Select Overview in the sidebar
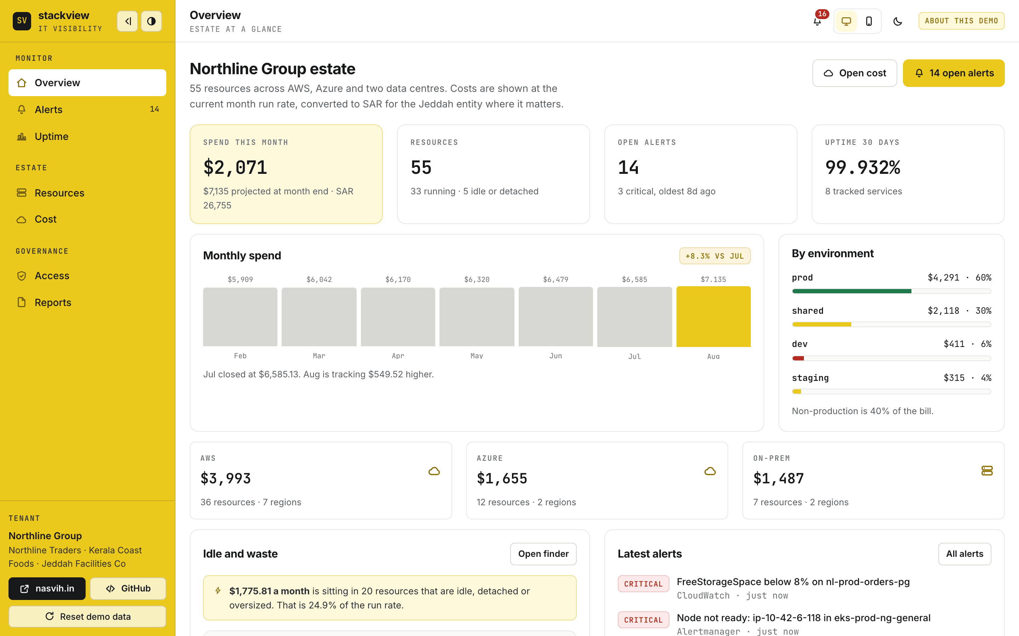Viewport: 1019px width, 636px height. pos(87,82)
